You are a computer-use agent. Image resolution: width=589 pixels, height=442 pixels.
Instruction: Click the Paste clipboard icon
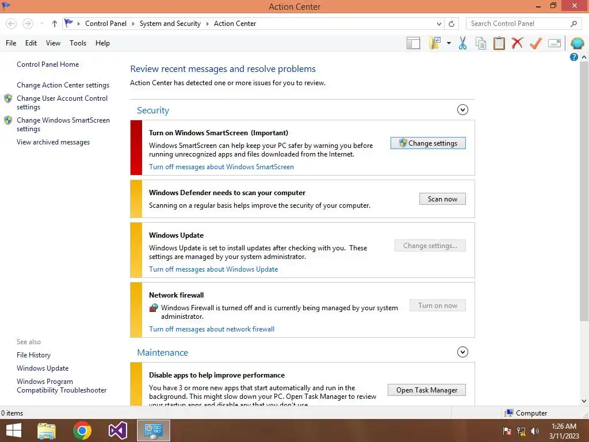click(499, 43)
